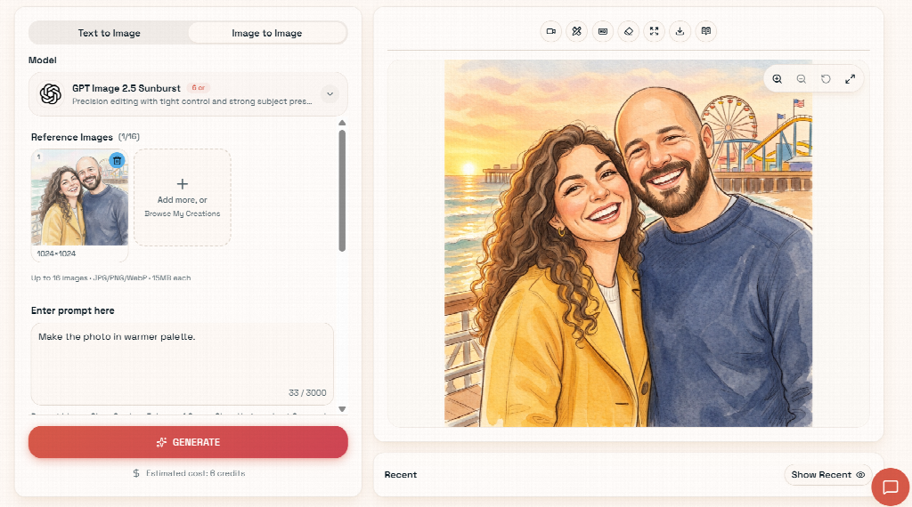Viewport: 912px width, 507px height.
Task: Reset the preview rotation/zoom
Action: coord(826,79)
